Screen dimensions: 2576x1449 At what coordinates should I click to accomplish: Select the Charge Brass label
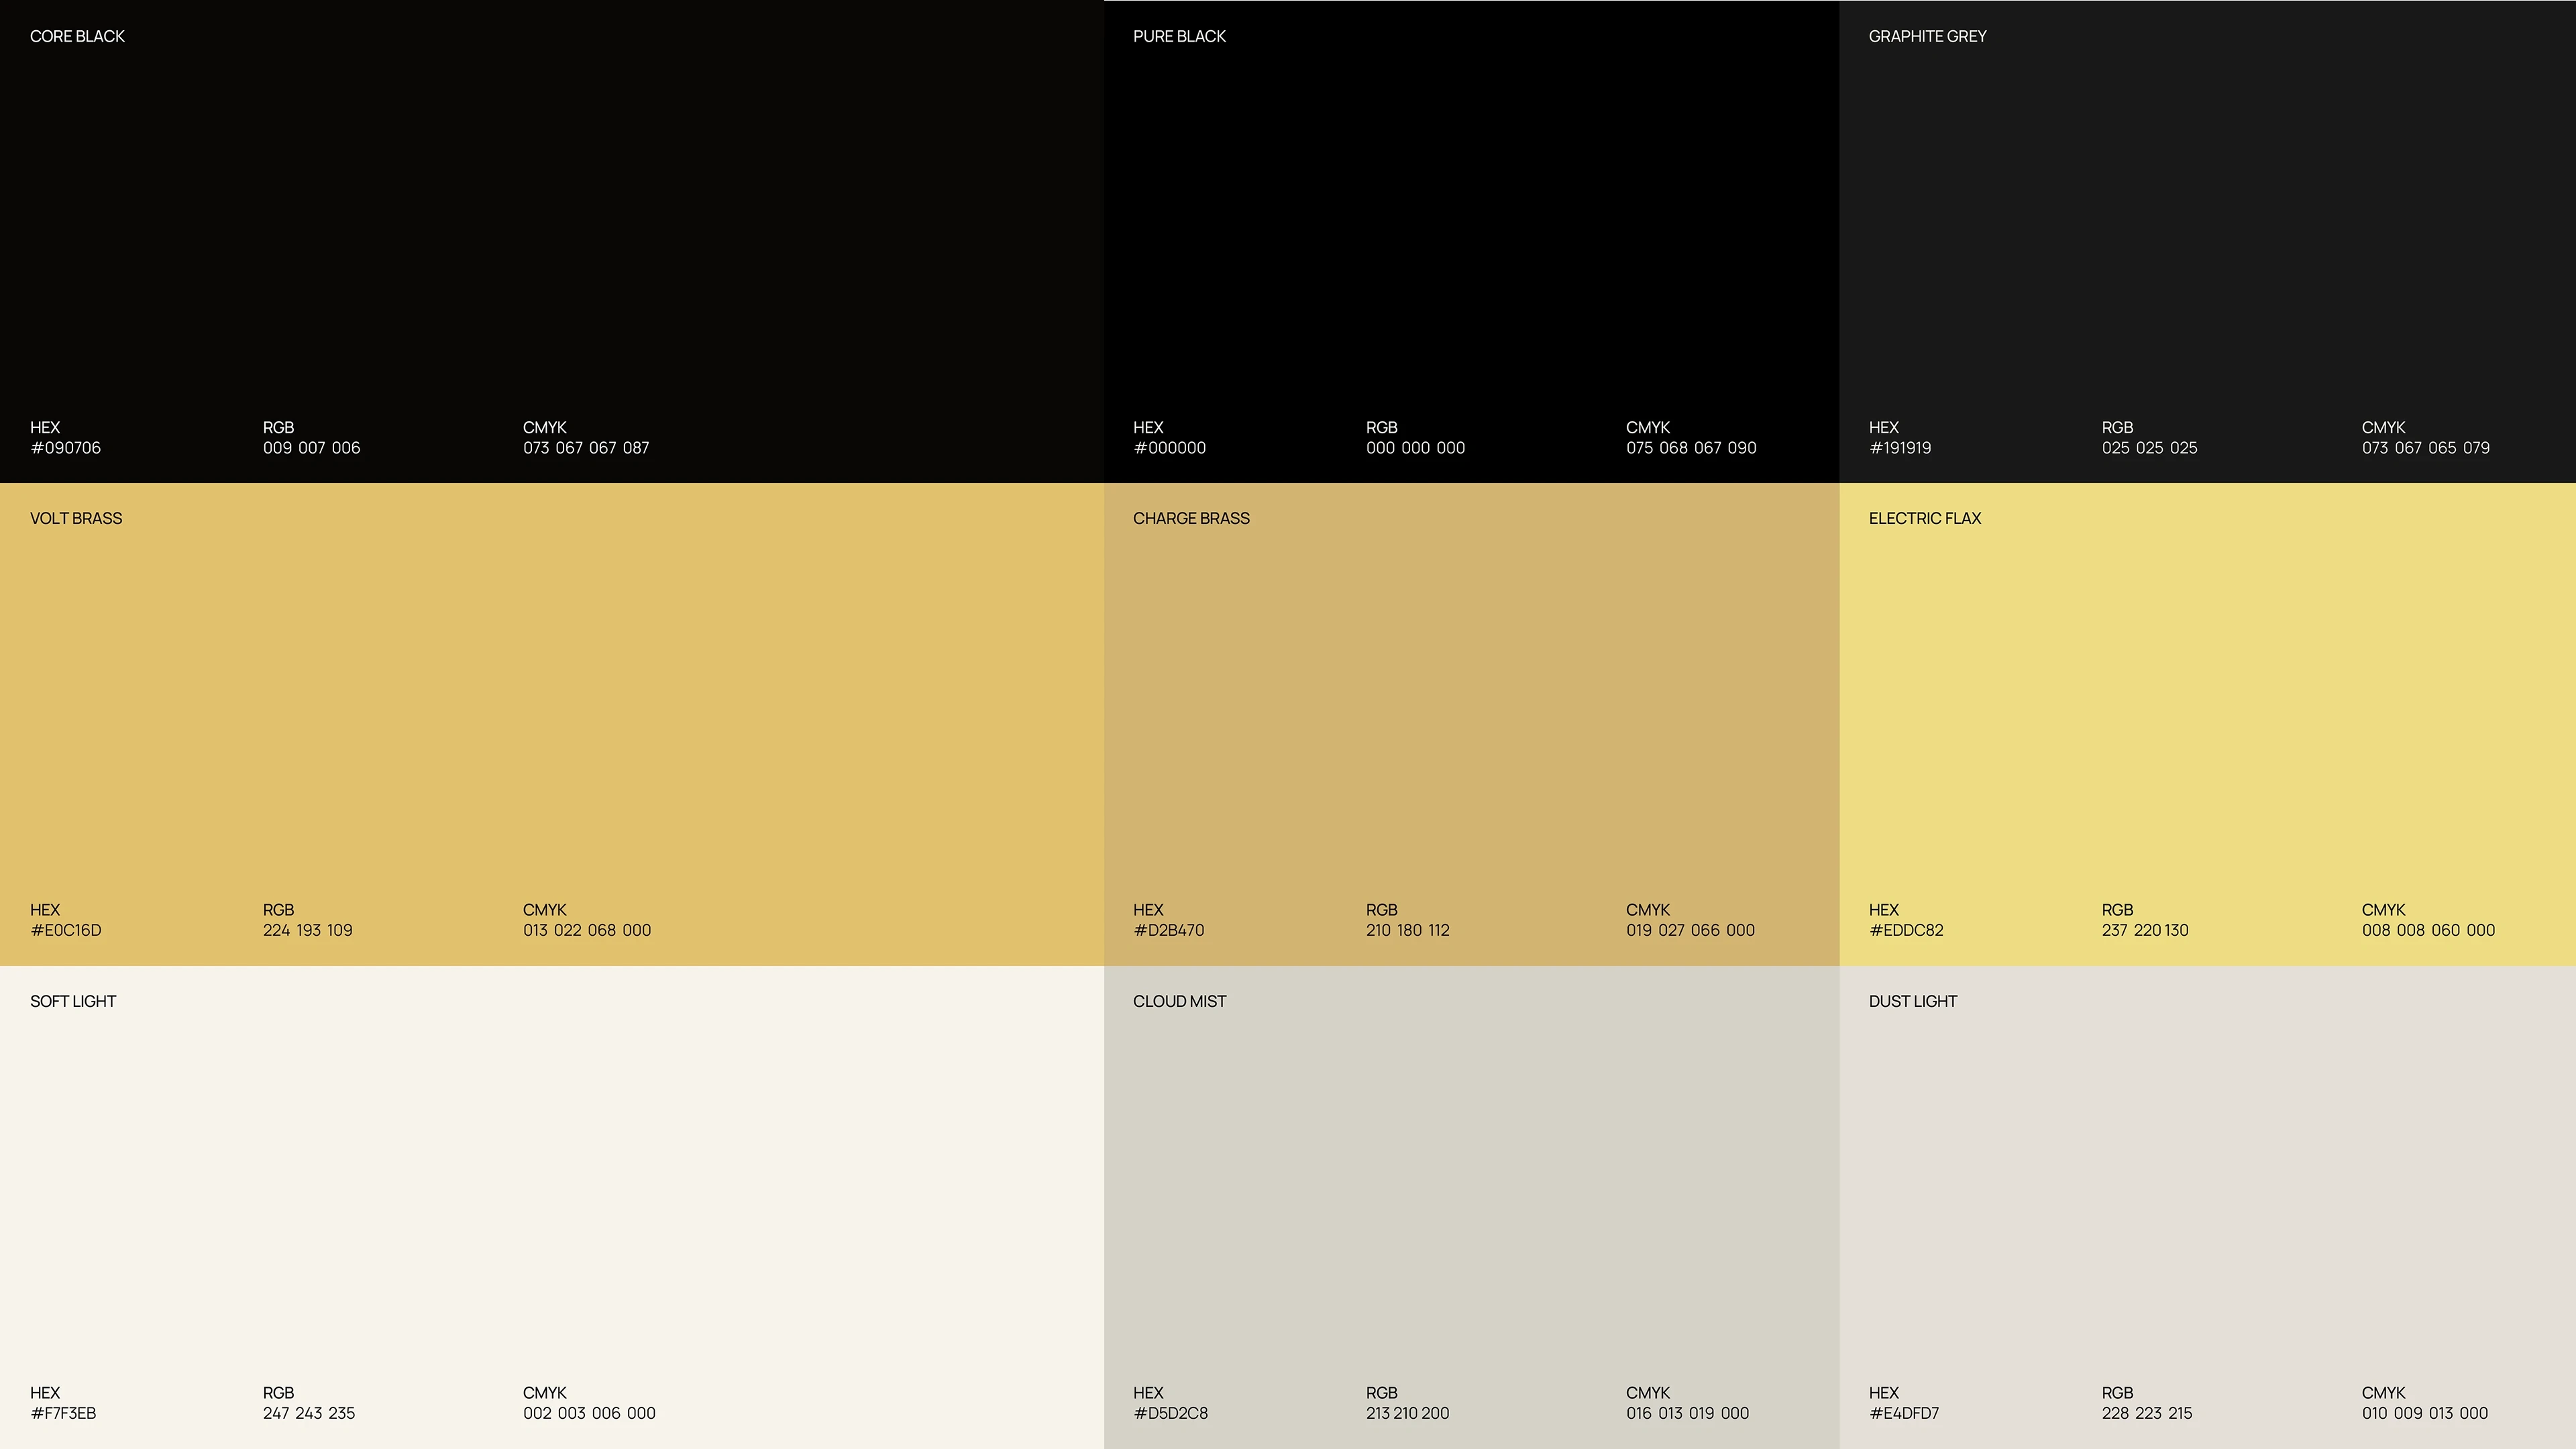point(1191,518)
